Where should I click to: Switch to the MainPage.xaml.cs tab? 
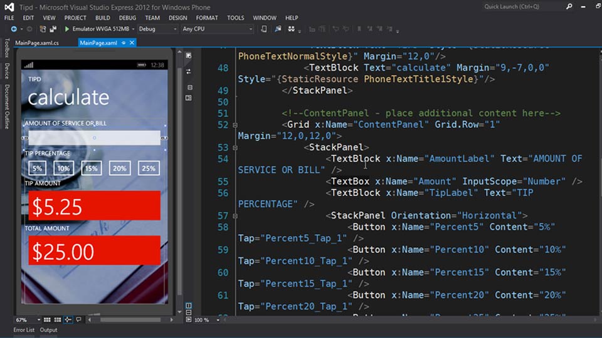tap(37, 43)
